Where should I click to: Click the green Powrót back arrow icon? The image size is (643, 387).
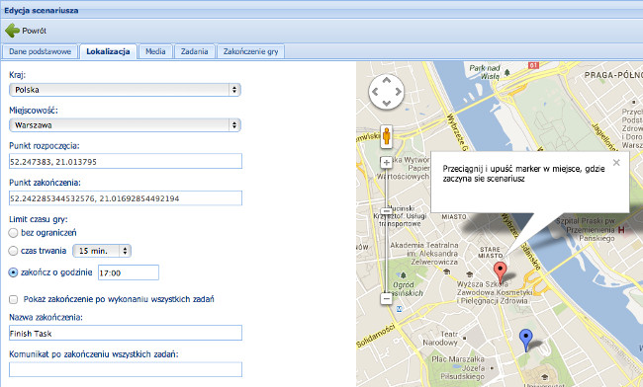click(x=12, y=31)
